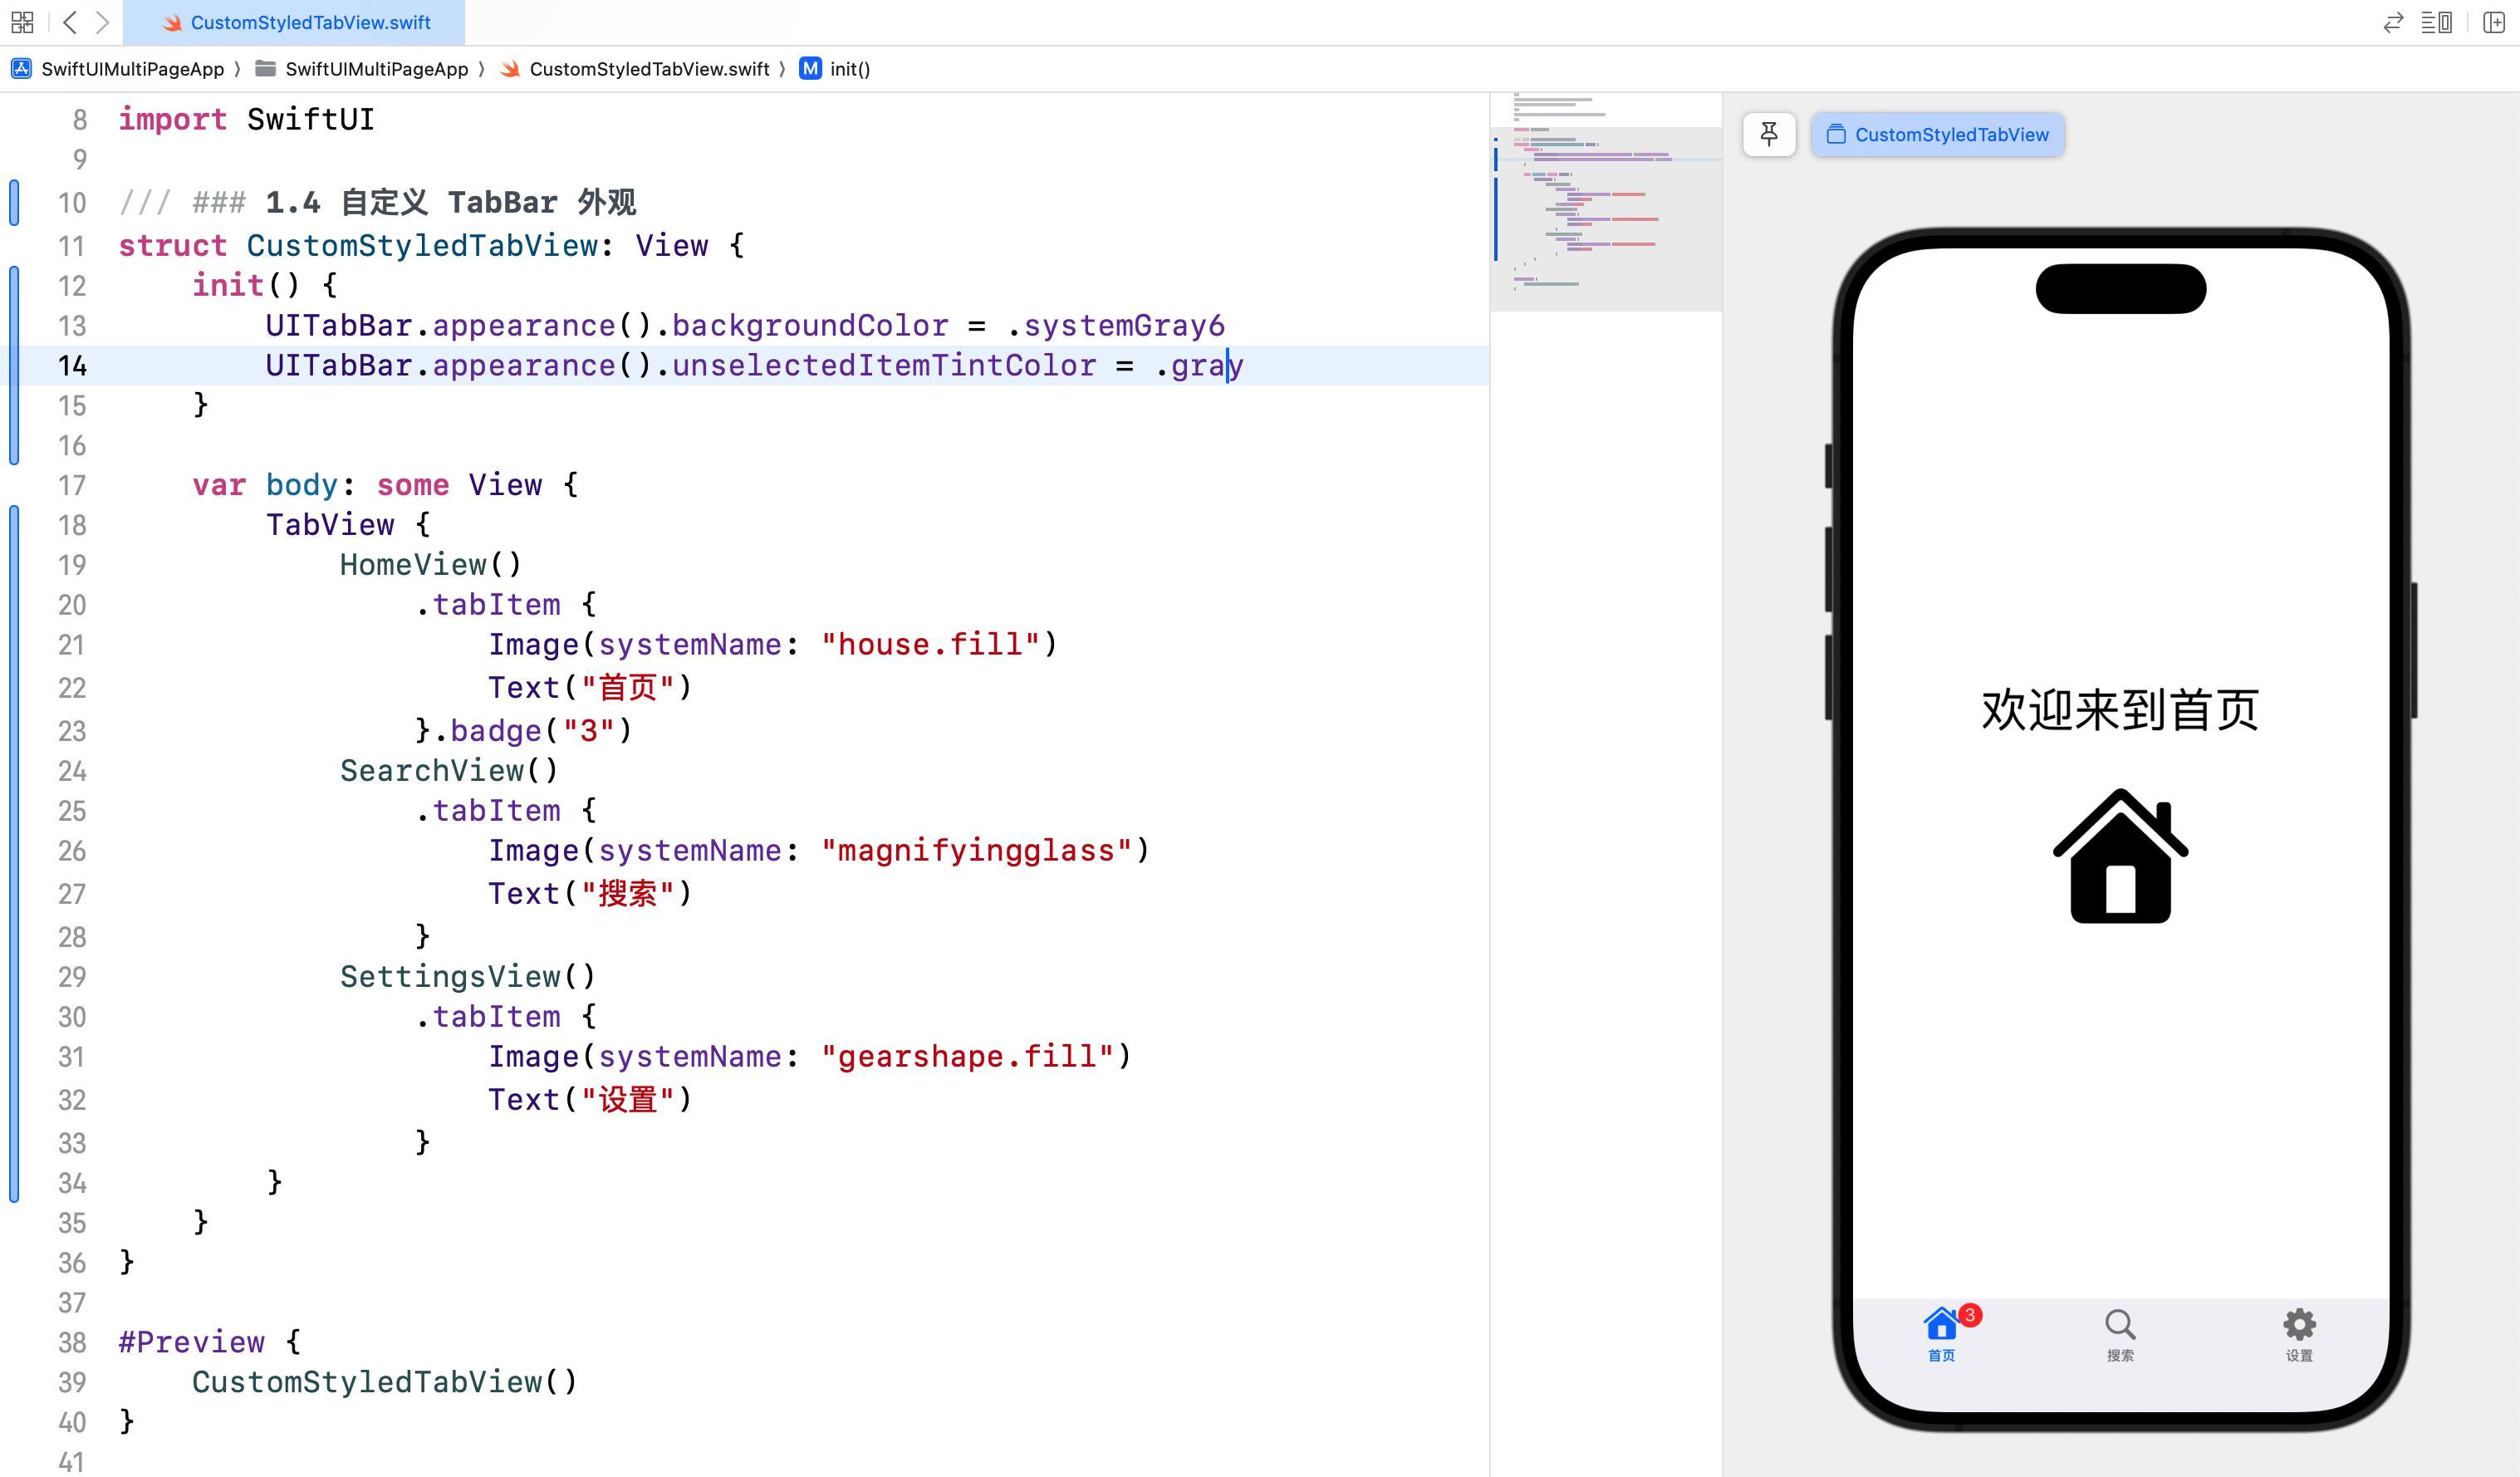
Task: Open the init() method breadcrumb
Action: tap(835, 68)
